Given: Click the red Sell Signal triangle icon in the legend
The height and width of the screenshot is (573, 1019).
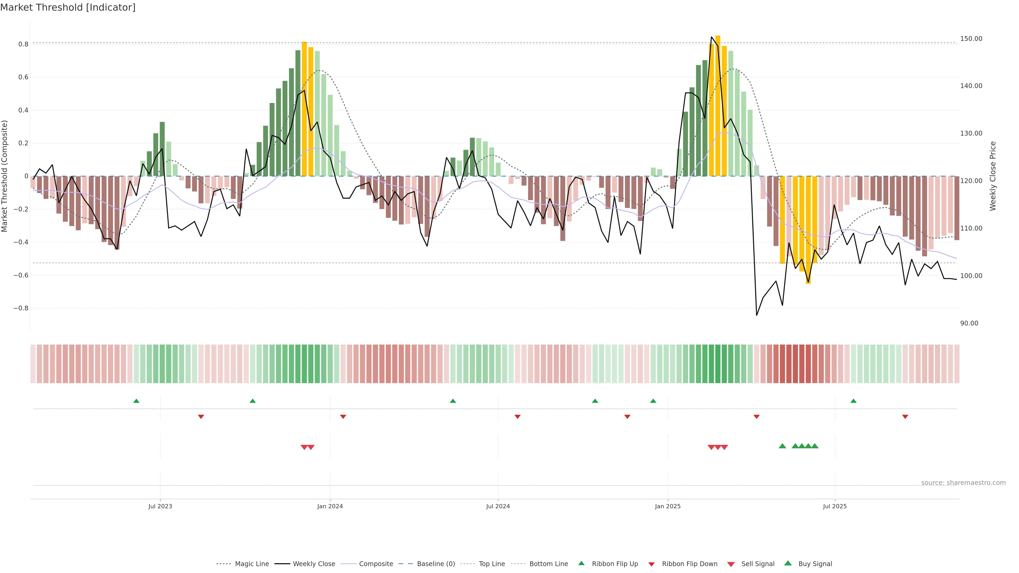Looking at the screenshot, I should click(731, 564).
